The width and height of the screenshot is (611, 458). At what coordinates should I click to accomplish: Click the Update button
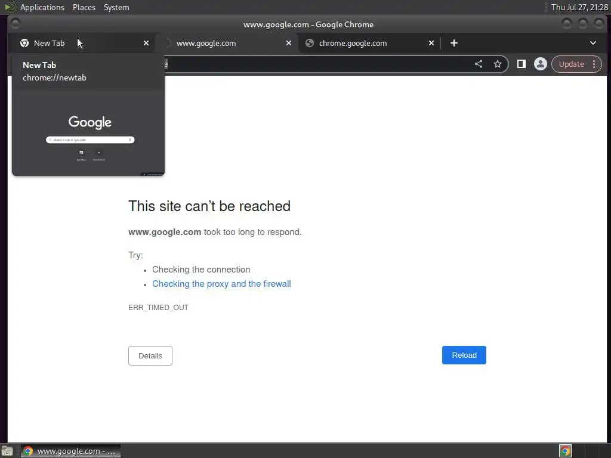[571, 64]
